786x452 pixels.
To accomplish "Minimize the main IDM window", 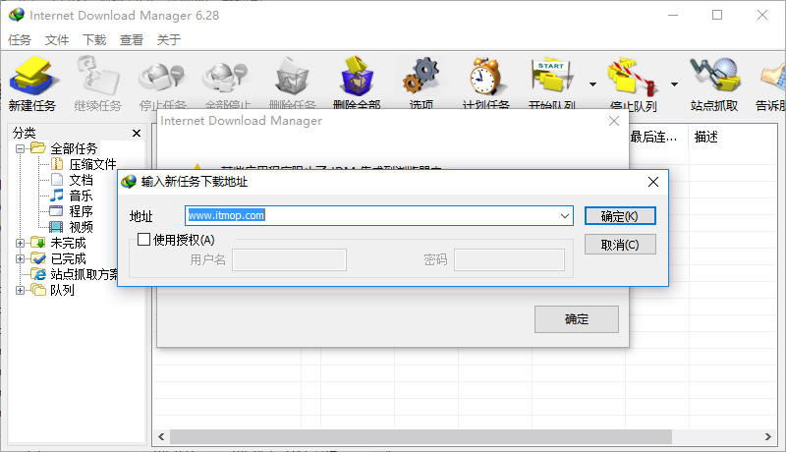I will point(673,15).
